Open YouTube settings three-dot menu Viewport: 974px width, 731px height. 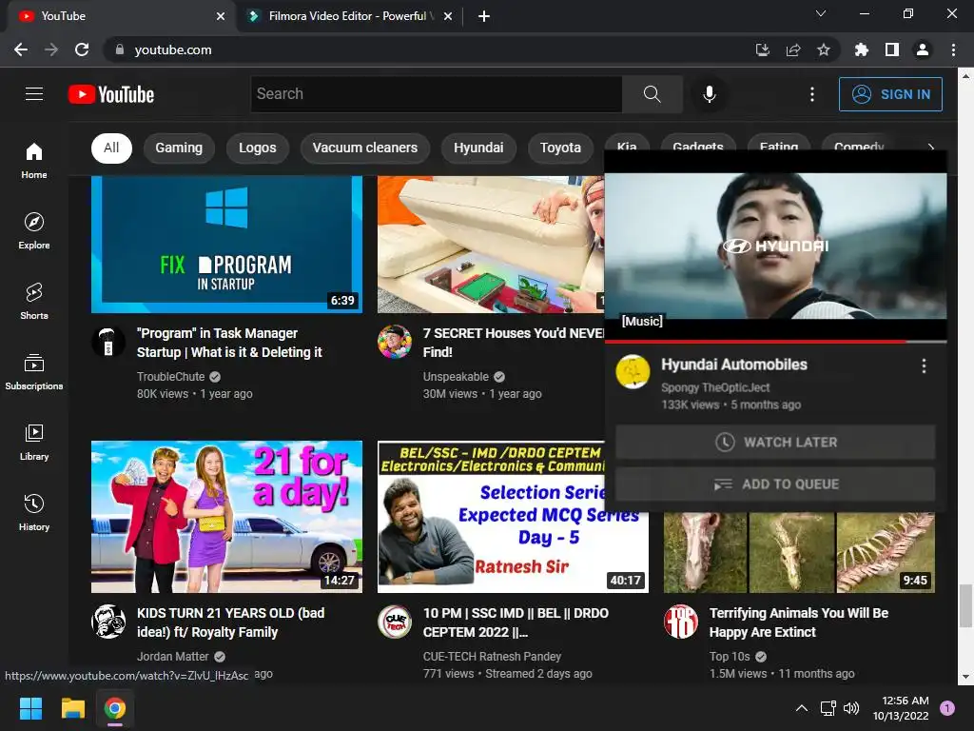pyautogui.click(x=812, y=94)
